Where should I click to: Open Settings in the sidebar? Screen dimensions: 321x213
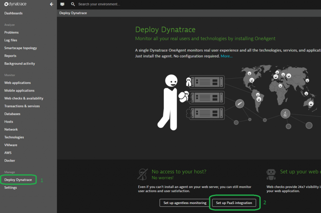(11, 187)
